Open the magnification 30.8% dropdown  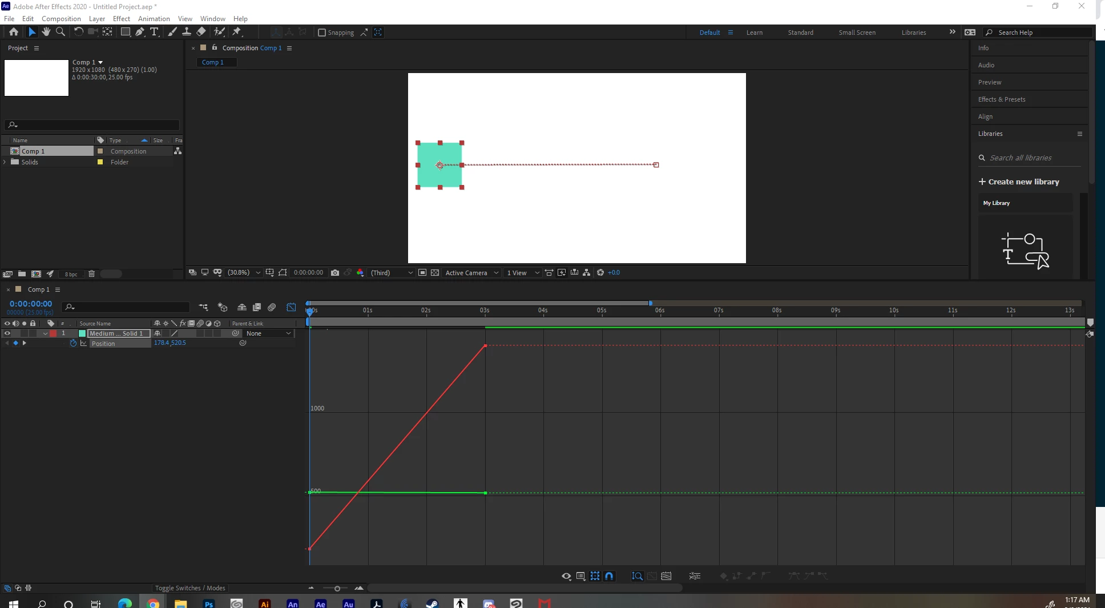pos(244,272)
